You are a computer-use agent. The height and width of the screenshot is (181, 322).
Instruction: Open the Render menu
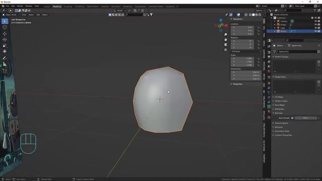tap(20, 6)
